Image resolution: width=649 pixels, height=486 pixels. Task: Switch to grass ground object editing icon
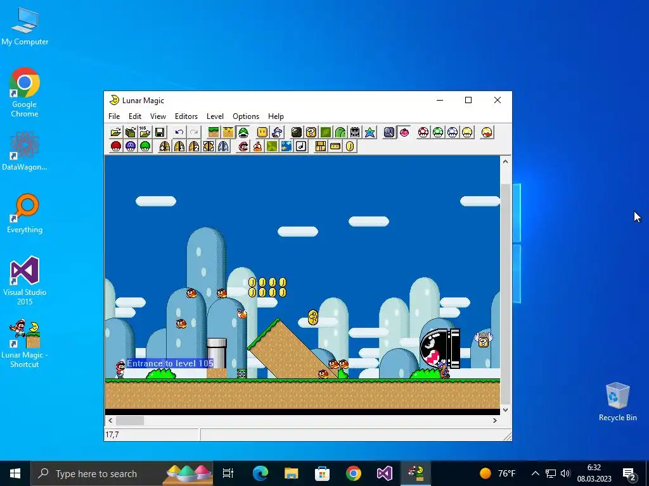214,132
